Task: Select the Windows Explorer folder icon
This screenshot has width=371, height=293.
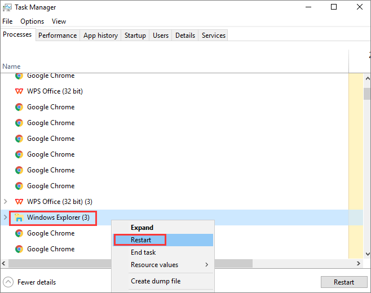Action: (x=19, y=217)
